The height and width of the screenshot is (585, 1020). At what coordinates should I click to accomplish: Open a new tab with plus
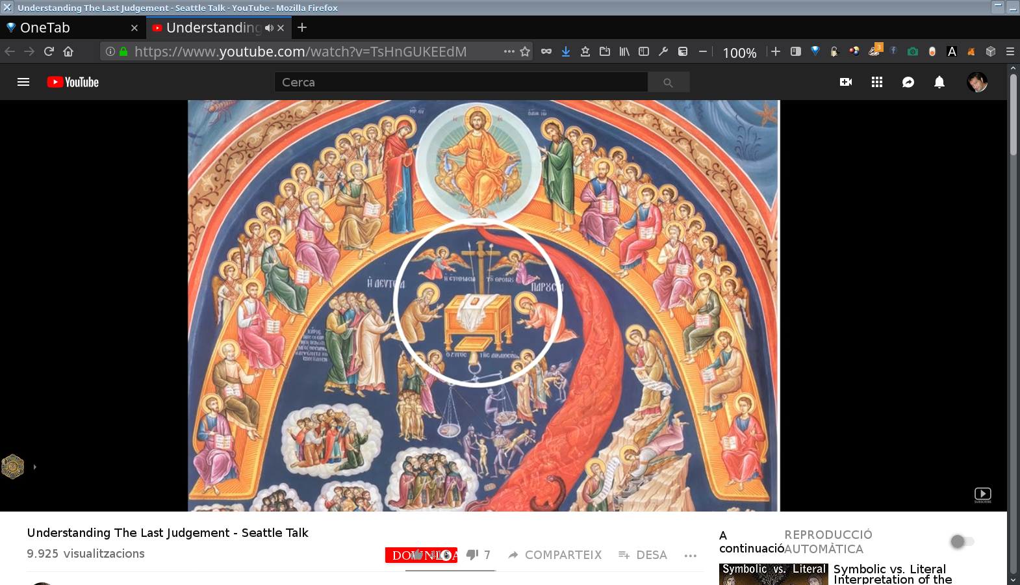pyautogui.click(x=302, y=27)
